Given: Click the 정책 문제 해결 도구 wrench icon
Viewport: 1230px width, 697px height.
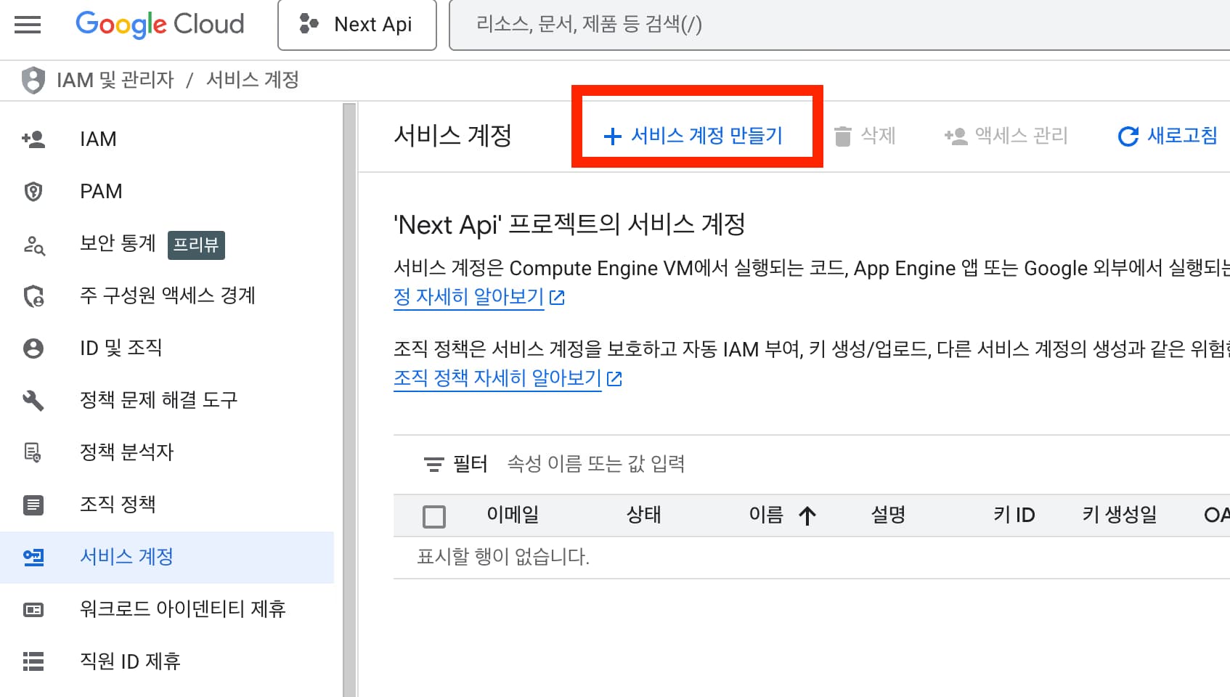Looking at the screenshot, I should [33, 400].
